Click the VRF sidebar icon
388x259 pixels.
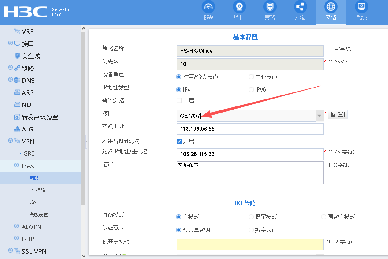[17, 31]
